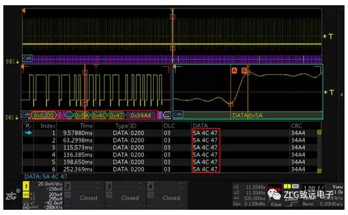
Task: Click the 0x34A4 CRC decode segment
Action: point(141,115)
